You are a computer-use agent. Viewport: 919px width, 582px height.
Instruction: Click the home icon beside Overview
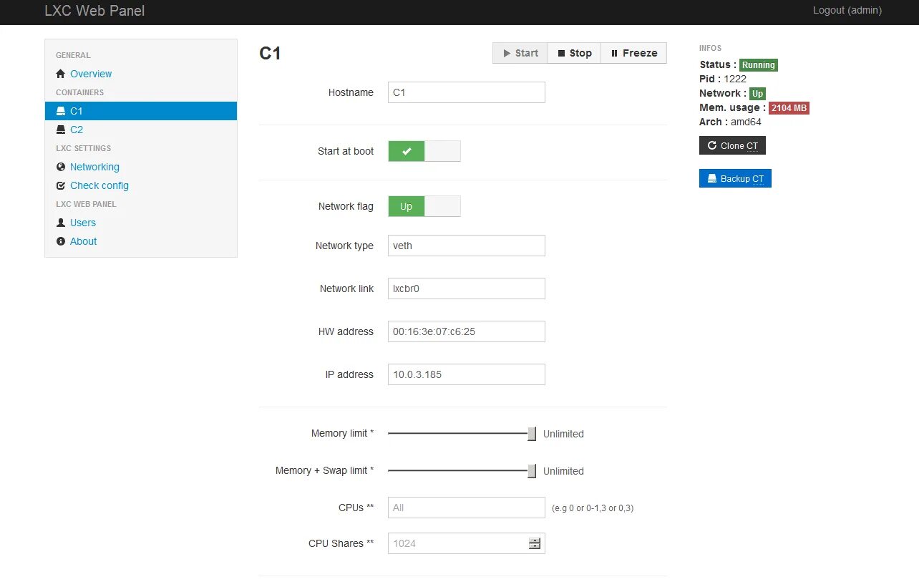pyautogui.click(x=61, y=74)
